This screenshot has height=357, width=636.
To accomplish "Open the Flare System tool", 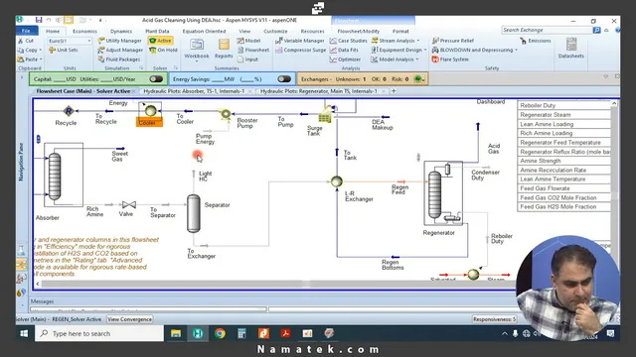I will coord(450,59).
